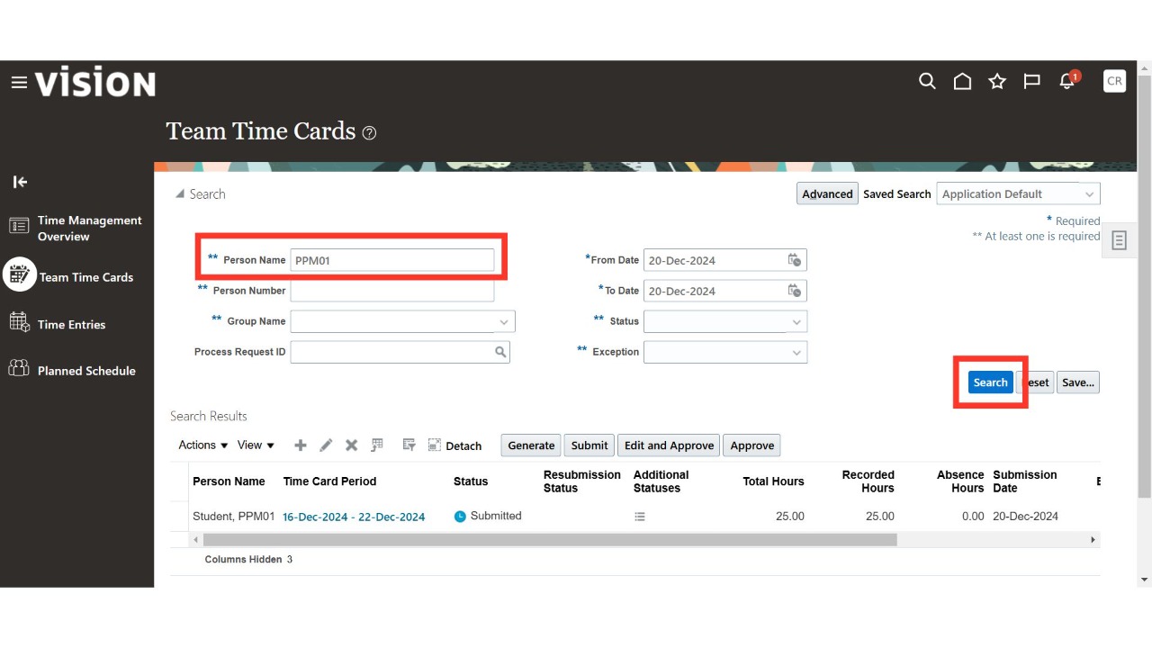Open the Time Entries page
This screenshot has height=648, width=1152.
pyautogui.click(x=71, y=325)
